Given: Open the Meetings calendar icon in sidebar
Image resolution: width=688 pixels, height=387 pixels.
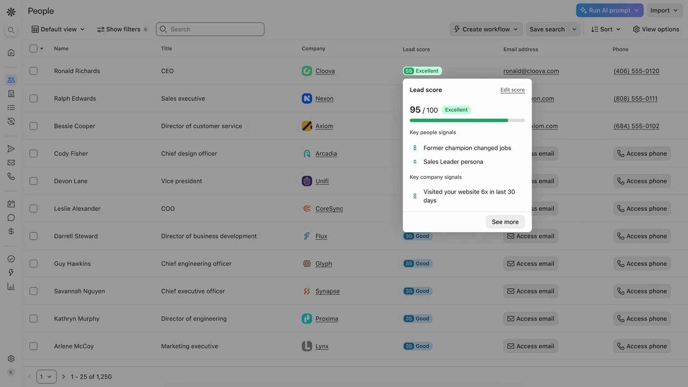Looking at the screenshot, I should pos(11,204).
